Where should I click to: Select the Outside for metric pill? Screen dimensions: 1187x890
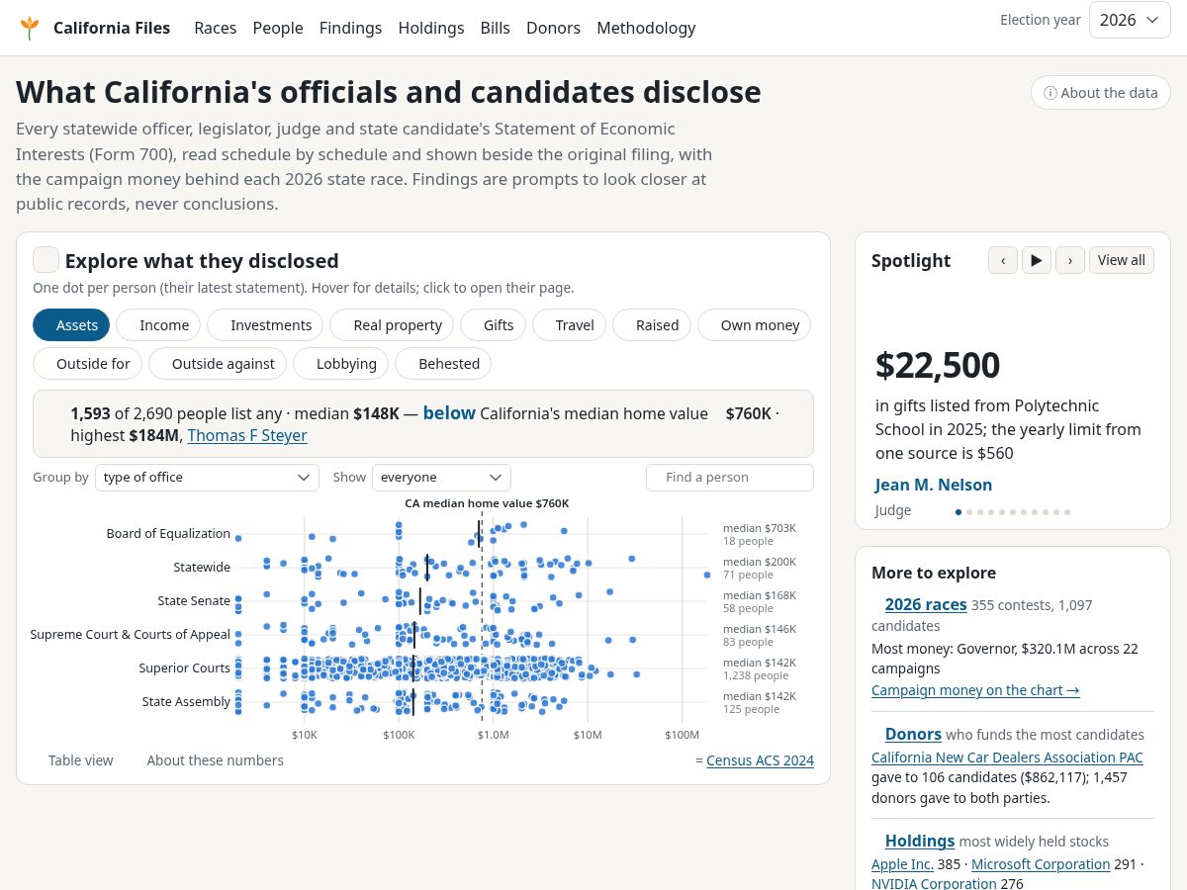87,363
